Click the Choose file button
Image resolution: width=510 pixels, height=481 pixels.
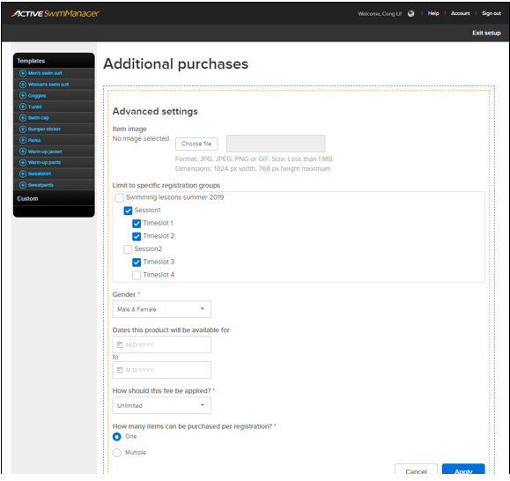point(196,144)
